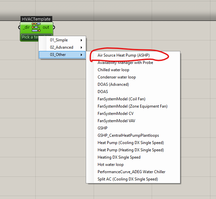Choose the plain DOAS entry
Viewport: 216px width, 199px height.
point(103,92)
